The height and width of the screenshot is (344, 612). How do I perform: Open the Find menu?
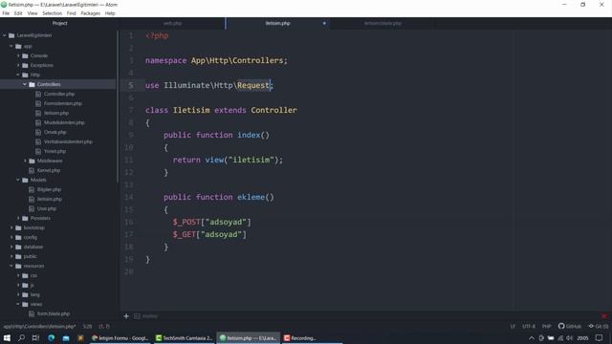[x=72, y=13]
